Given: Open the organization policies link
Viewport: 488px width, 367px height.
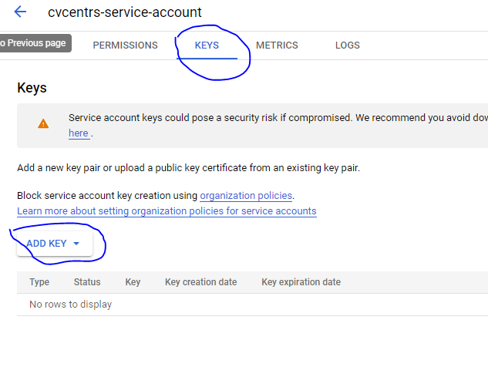Looking at the screenshot, I should click(246, 195).
